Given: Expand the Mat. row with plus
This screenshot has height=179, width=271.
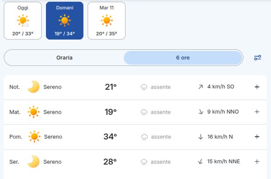Looking at the screenshot, I should (x=257, y=112).
